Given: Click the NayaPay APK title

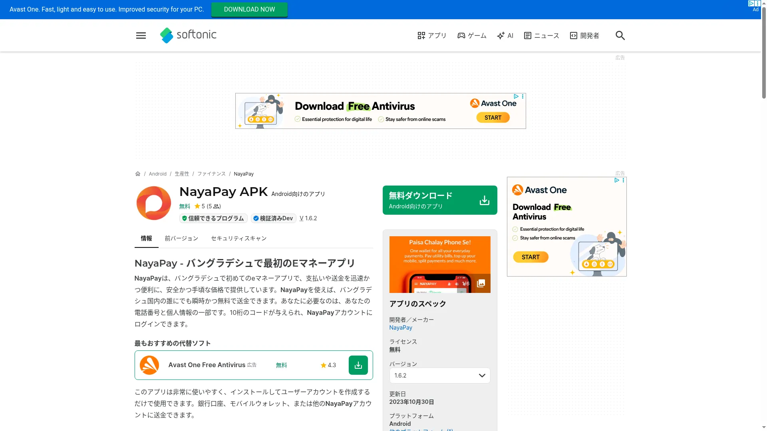Looking at the screenshot, I should pyautogui.click(x=223, y=192).
